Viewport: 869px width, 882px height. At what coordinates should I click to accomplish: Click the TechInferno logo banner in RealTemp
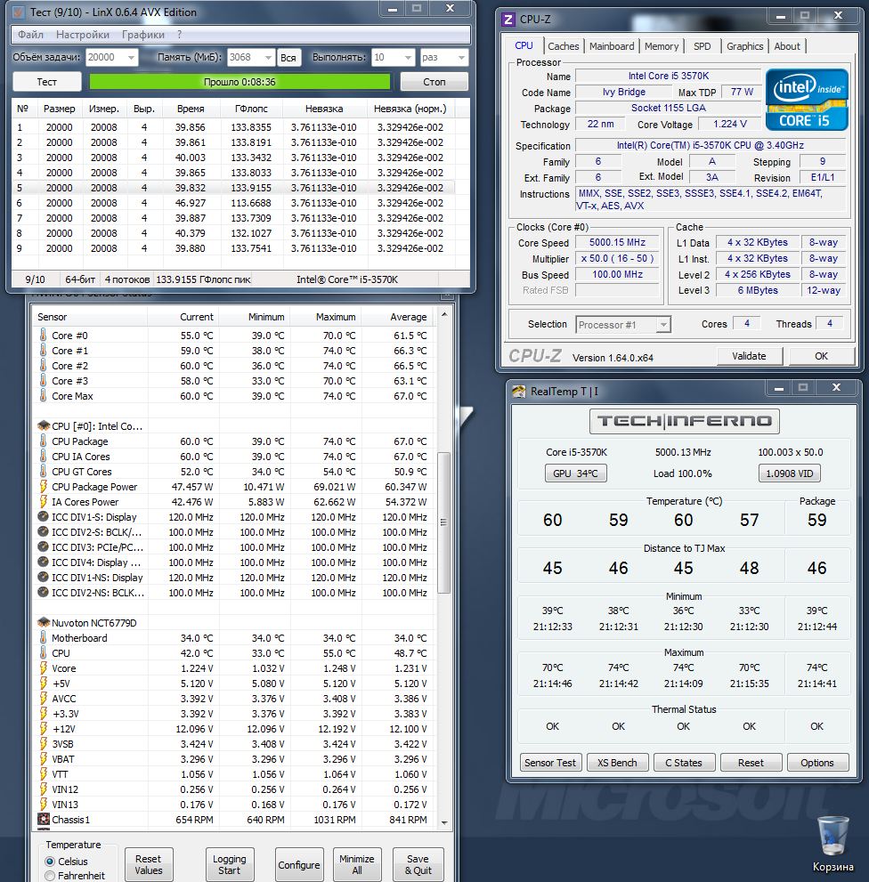pyautogui.click(x=684, y=421)
